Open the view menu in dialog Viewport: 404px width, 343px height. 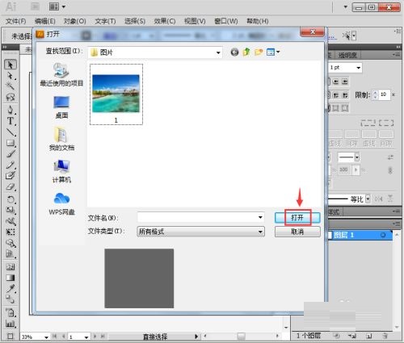(273, 52)
